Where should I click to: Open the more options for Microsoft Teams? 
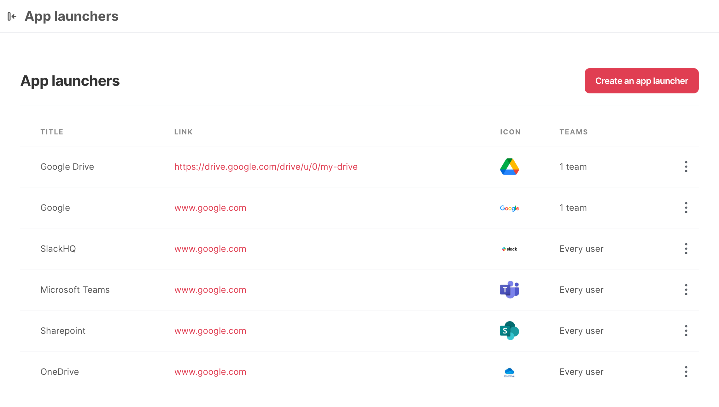tap(686, 290)
